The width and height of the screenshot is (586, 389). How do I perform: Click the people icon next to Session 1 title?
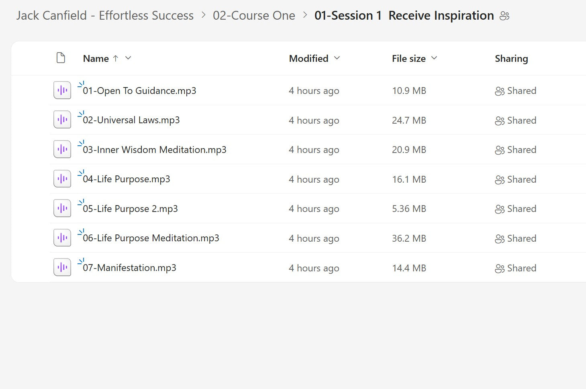point(505,15)
